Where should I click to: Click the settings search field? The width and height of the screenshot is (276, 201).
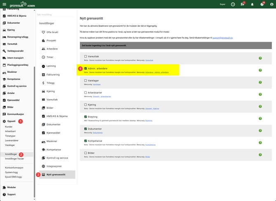[x=56, y=14]
